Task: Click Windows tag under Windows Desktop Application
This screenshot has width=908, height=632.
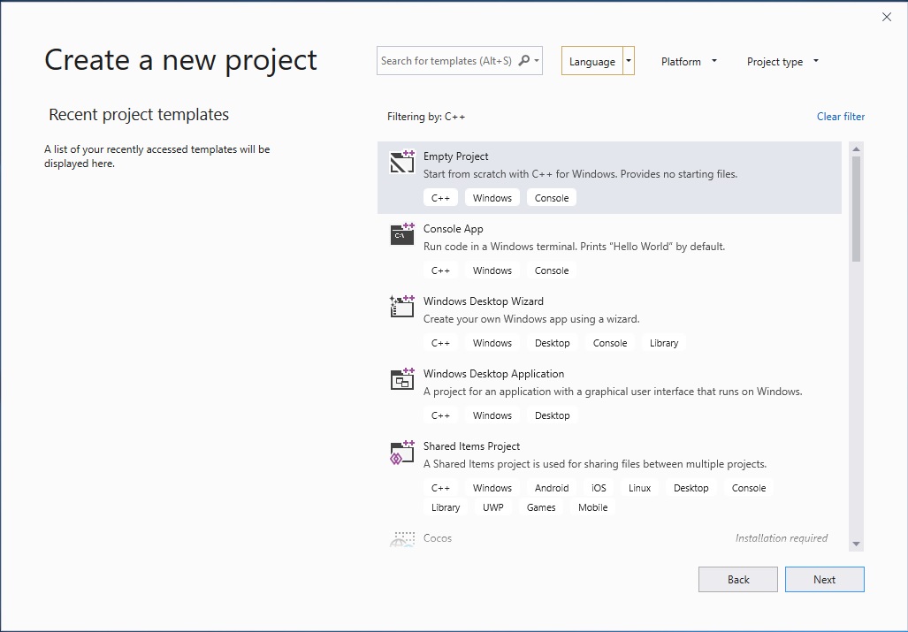Action: (492, 415)
